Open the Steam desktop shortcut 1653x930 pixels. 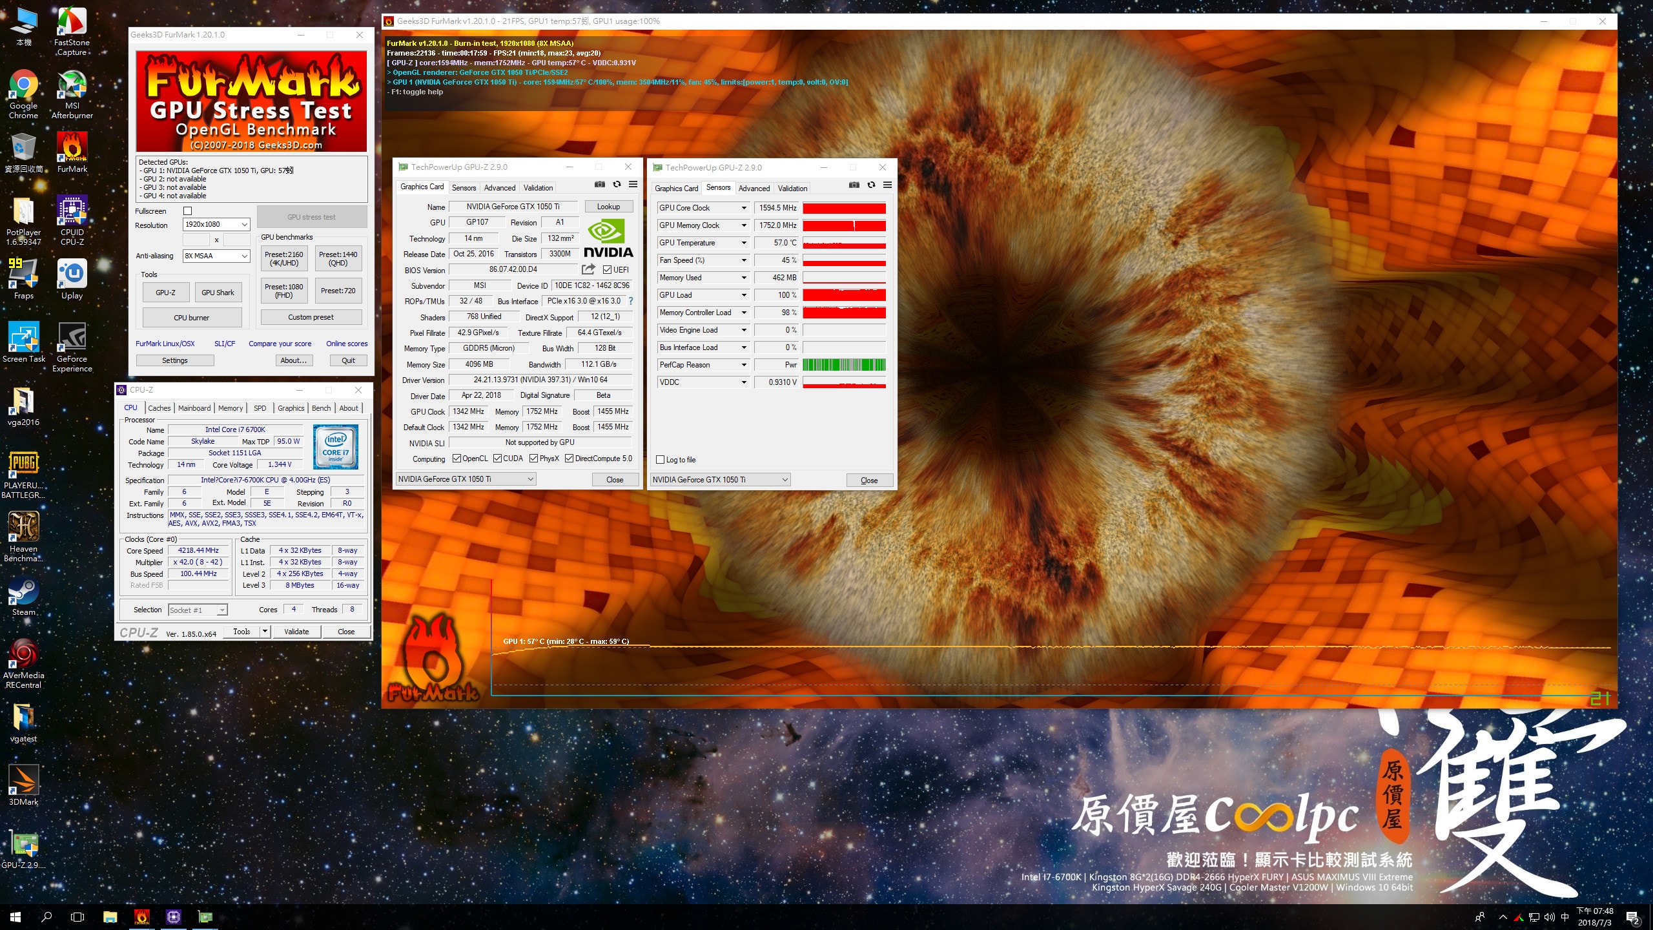[23, 595]
